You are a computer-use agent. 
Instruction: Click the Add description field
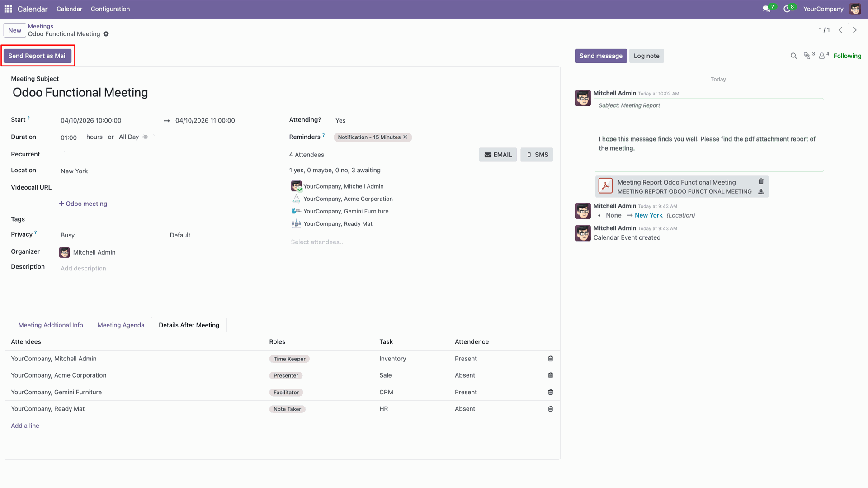click(x=83, y=268)
